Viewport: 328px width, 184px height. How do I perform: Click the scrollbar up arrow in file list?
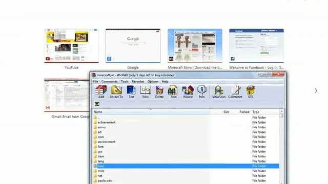pyautogui.click(x=281, y=111)
